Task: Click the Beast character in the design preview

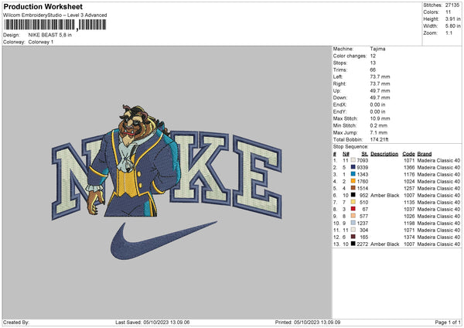Action: coord(133,162)
